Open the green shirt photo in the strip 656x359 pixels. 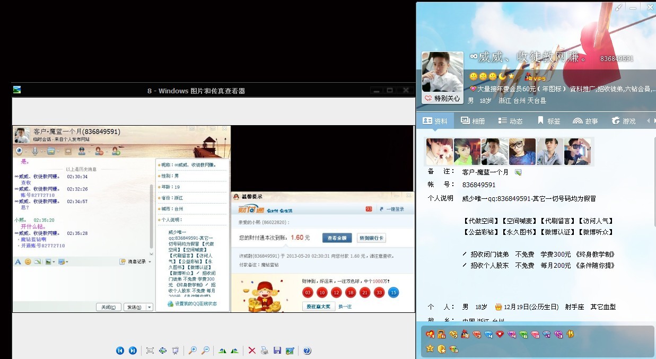pyautogui.click(x=467, y=152)
